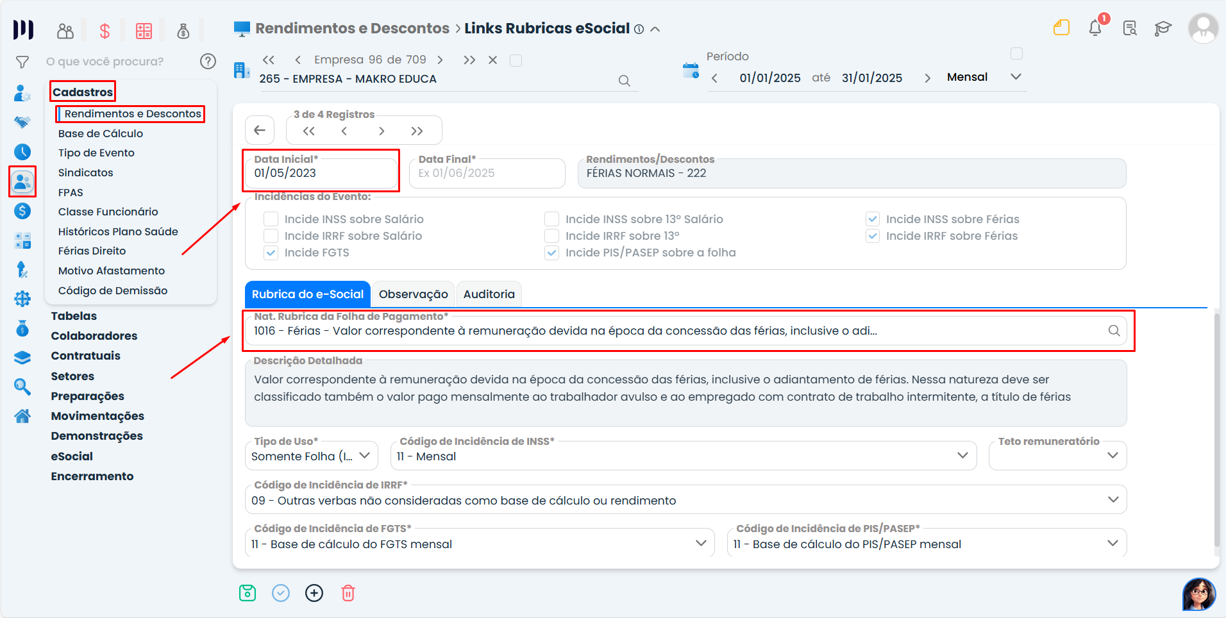The width and height of the screenshot is (1226, 618).
Task: Uncheck Incide IRRF sobre Férias checkbox
Action: (873, 236)
